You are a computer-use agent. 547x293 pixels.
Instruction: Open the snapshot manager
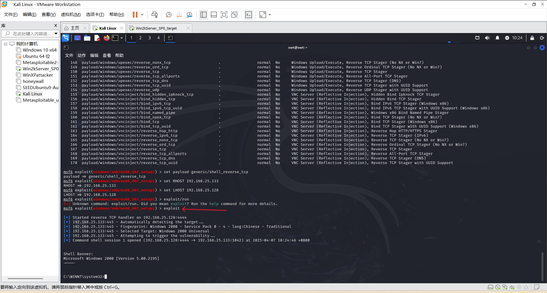click(x=189, y=15)
